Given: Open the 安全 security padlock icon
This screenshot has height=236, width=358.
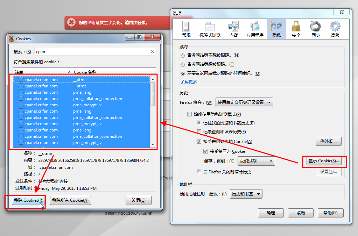Looking at the screenshot, I should (x=296, y=29).
